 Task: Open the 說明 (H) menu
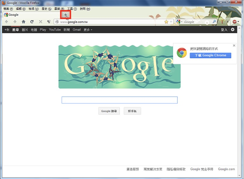85,9
